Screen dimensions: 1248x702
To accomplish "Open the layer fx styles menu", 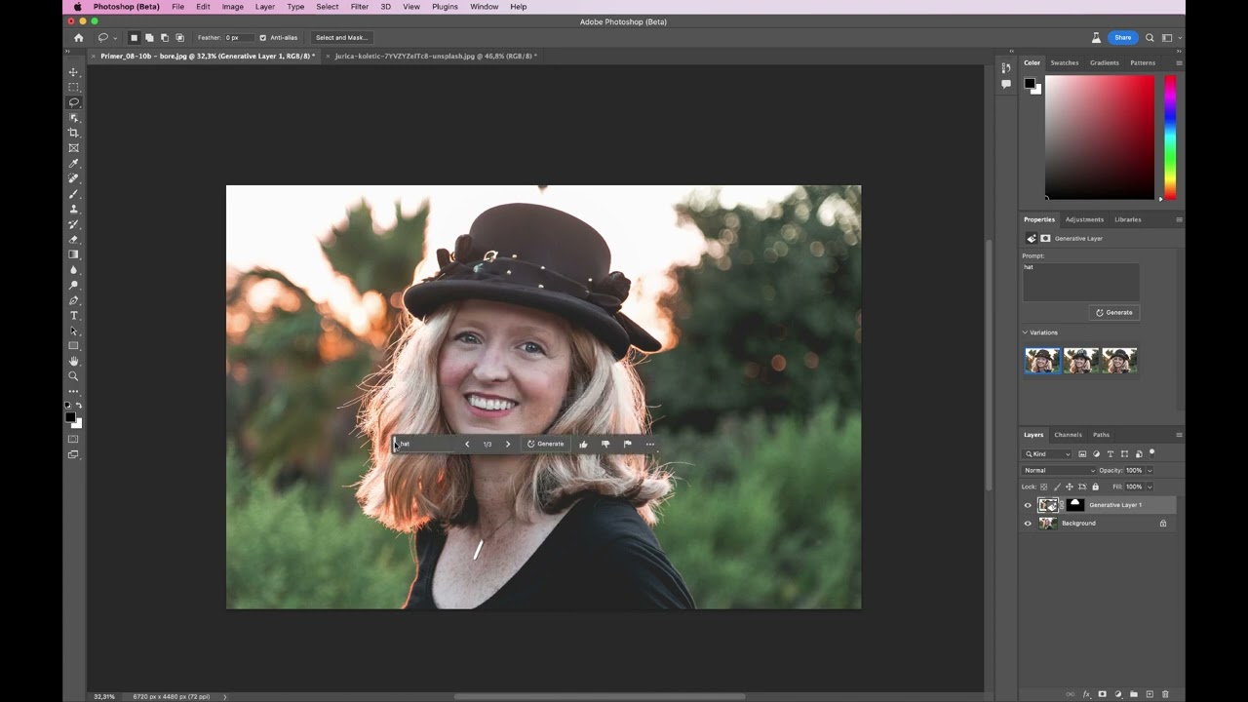I will coord(1086,694).
